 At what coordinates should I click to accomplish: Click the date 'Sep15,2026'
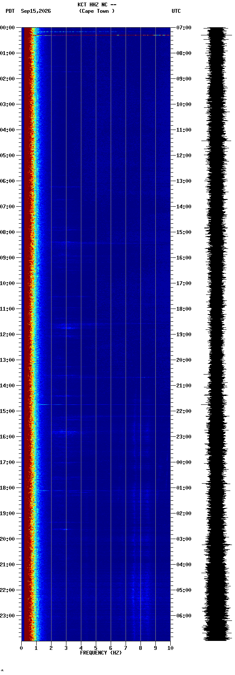(x=36, y=11)
